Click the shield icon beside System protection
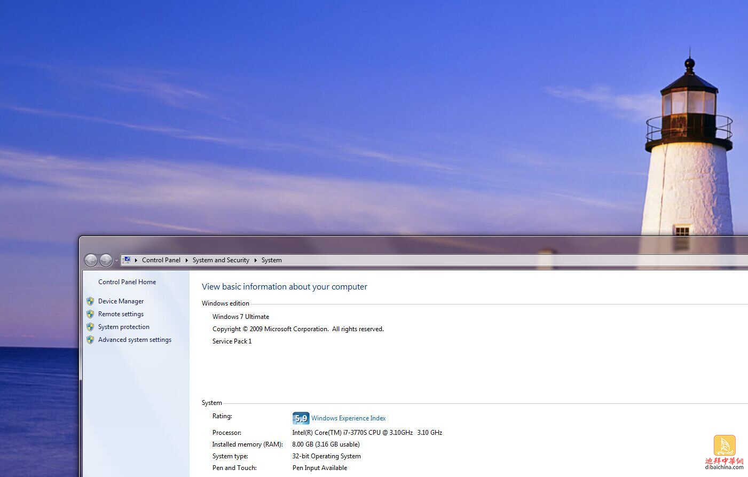The width and height of the screenshot is (748, 477). click(90, 327)
